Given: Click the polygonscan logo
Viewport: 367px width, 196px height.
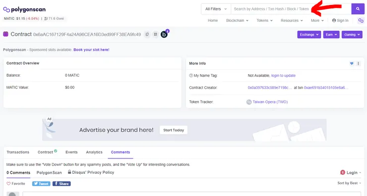Looking at the screenshot, I should click(x=24, y=9).
